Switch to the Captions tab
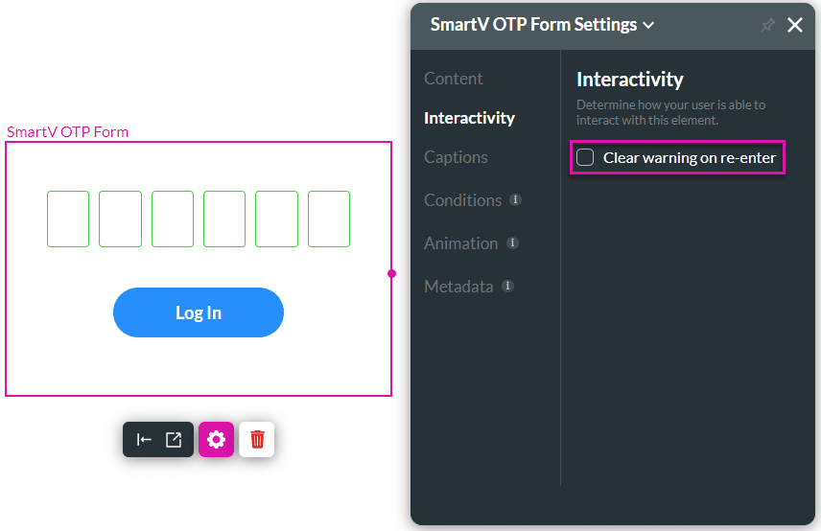Screen dimensions: 821x531 pos(456,157)
